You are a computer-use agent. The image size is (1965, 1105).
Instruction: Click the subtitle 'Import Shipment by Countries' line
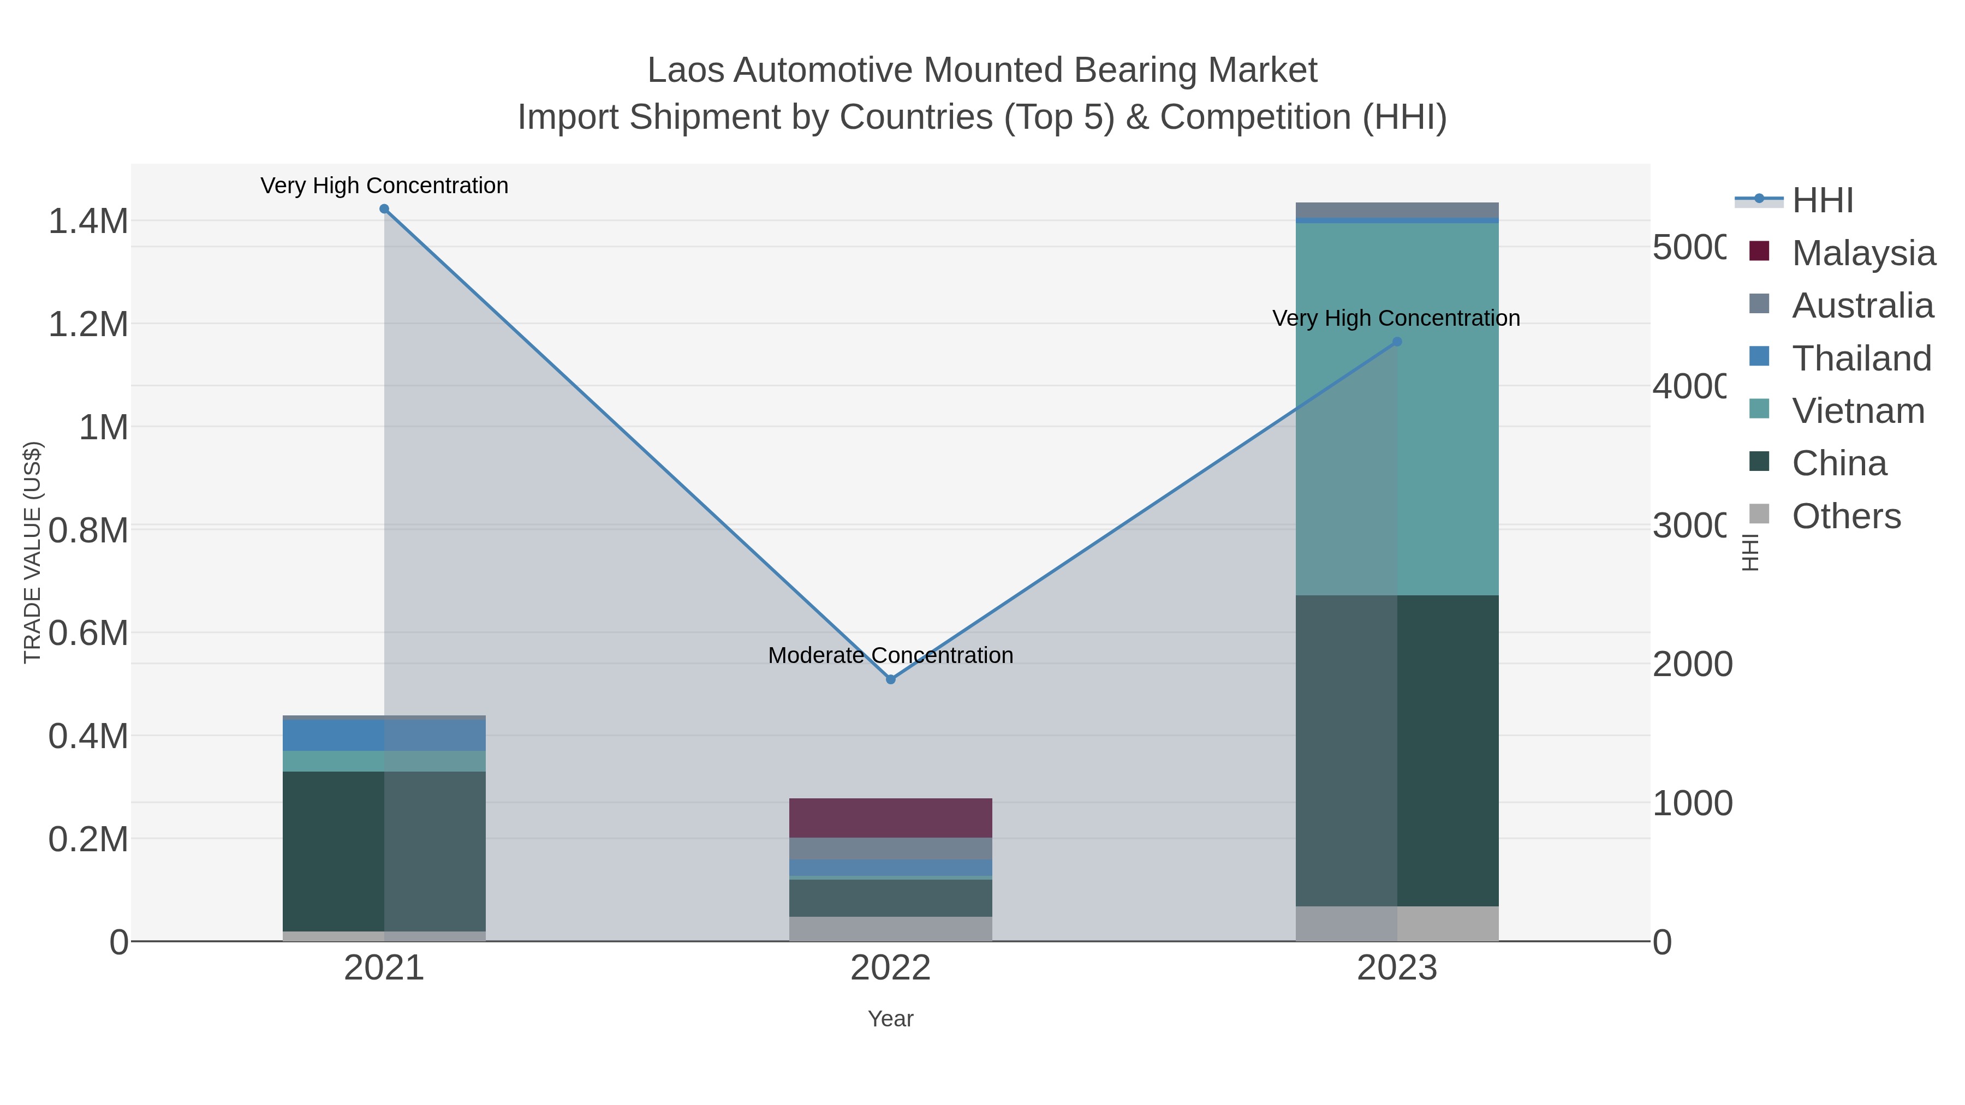pyautogui.click(x=982, y=117)
